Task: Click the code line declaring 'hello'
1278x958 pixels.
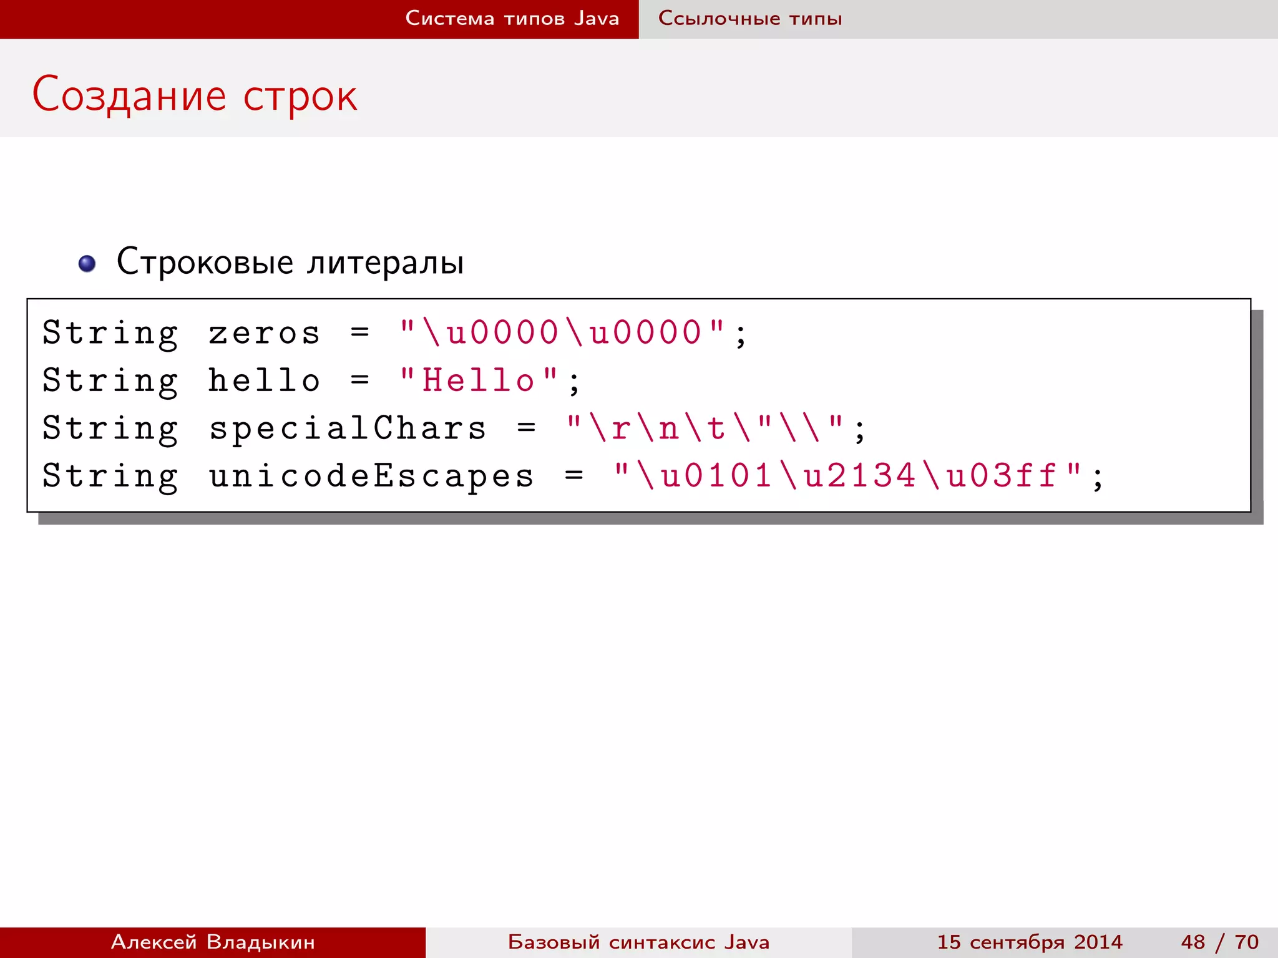Action: pos(311,381)
